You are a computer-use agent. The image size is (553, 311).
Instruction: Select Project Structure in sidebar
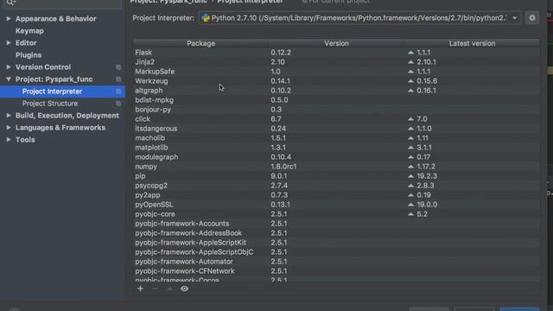tap(50, 104)
